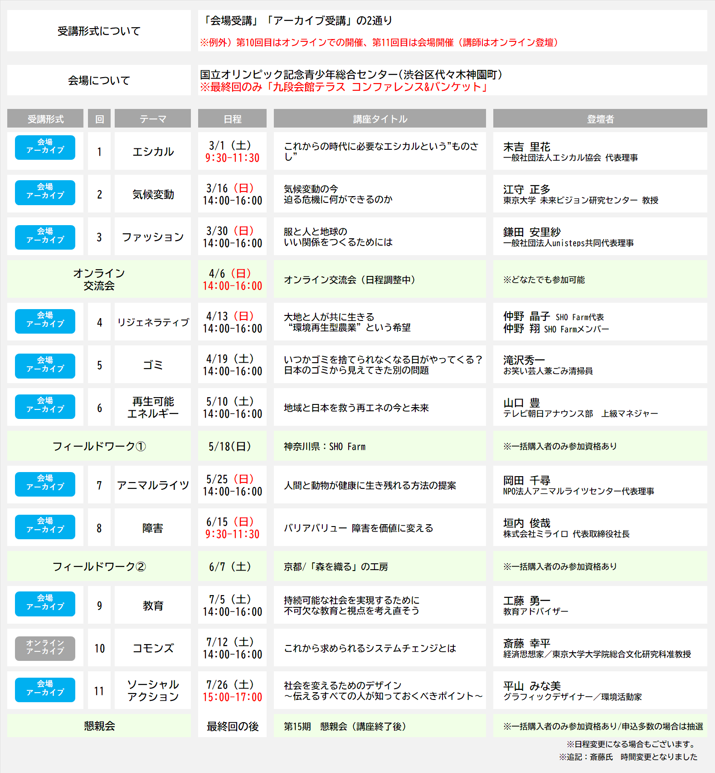Viewport: 715px width, 773px height.
Task: Click the 受講形式について label
Action: (99, 31)
